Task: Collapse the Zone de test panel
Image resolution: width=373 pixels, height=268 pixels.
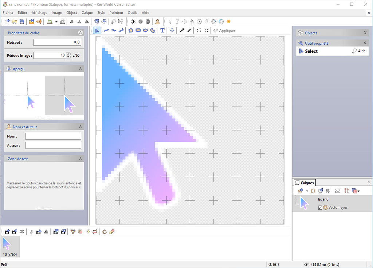Action: [x=80, y=159]
